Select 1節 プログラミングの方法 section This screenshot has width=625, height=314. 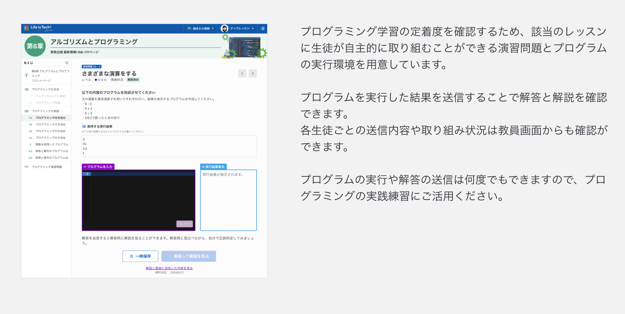coord(46,89)
